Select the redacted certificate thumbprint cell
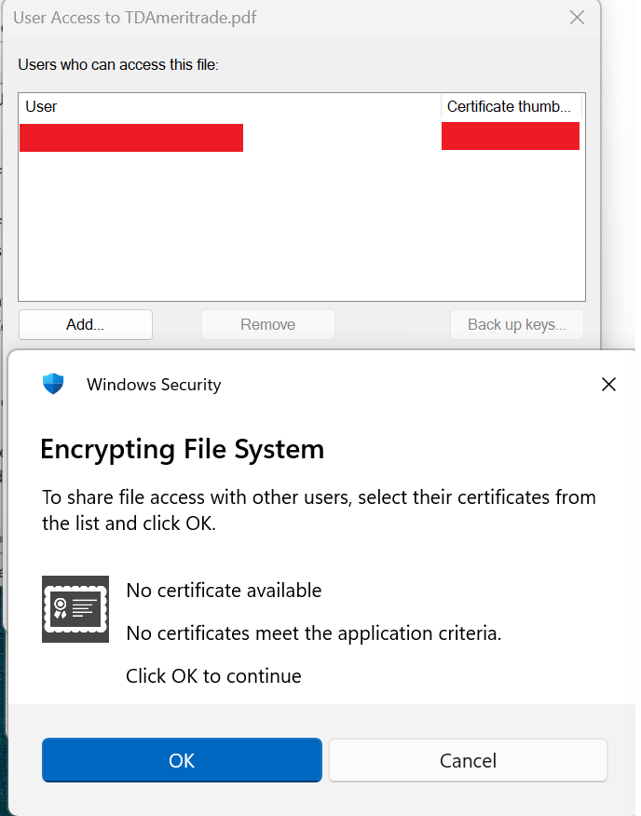Viewport: 641px width, 816px height. [511, 136]
